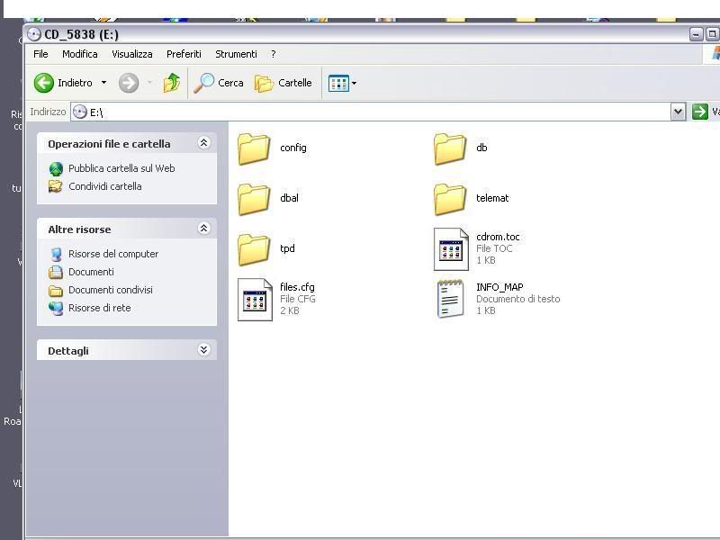Expand the Dettagli panel
Screen dimensions: 720x540
point(204,350)
